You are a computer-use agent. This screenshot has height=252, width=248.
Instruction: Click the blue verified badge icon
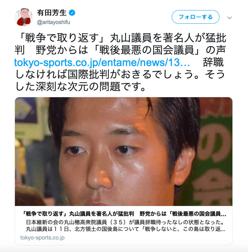(x=72, y=13)
